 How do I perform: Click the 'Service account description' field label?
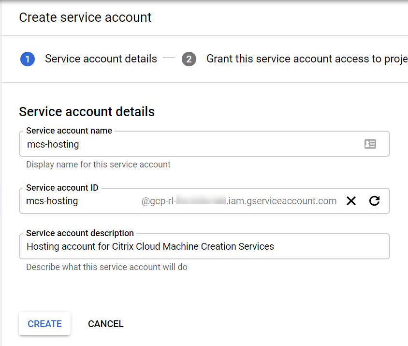tap(80, 233)
